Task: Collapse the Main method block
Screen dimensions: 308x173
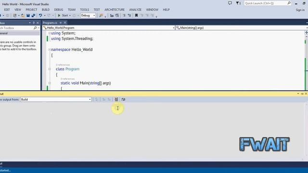Action: point(50,83)
